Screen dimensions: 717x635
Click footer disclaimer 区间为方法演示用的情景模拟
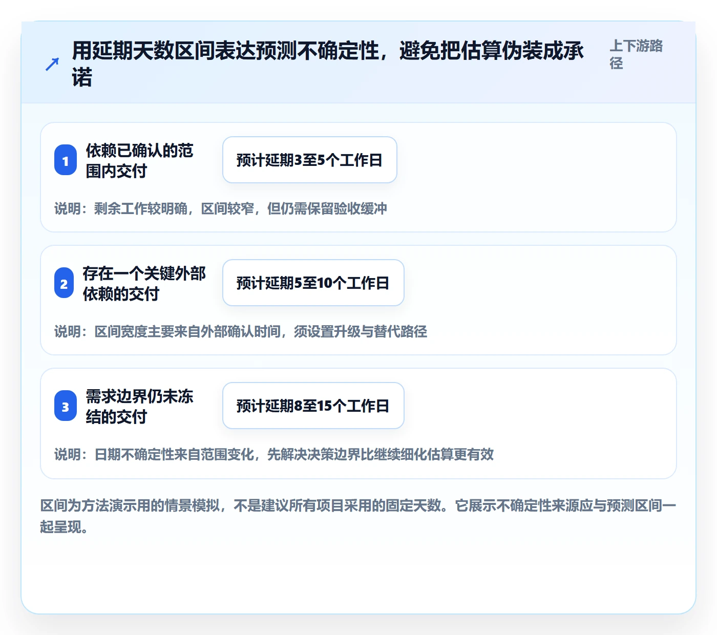pyautogui.click(x=358, y=516)
